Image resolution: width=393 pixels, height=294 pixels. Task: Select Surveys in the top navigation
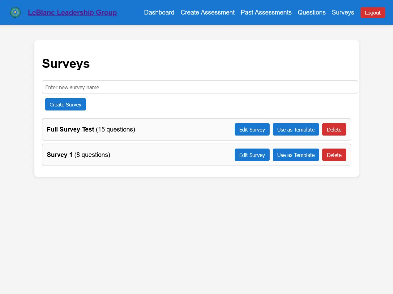pyautogui.click(x=343, y=12)
